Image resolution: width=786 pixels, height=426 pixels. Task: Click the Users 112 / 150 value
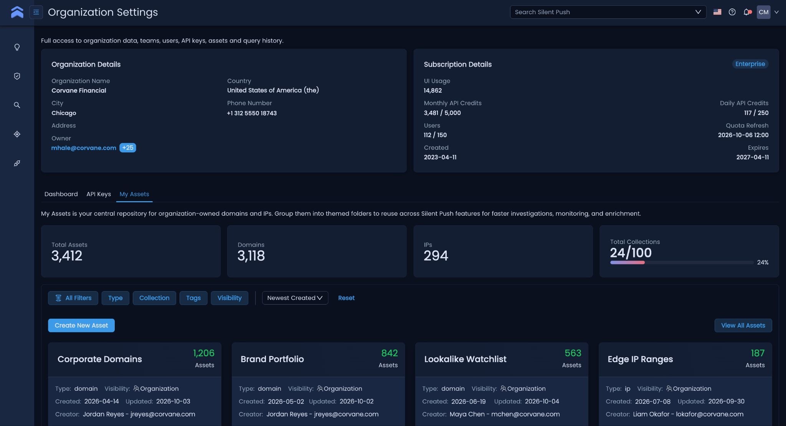[x=435, y=135]
